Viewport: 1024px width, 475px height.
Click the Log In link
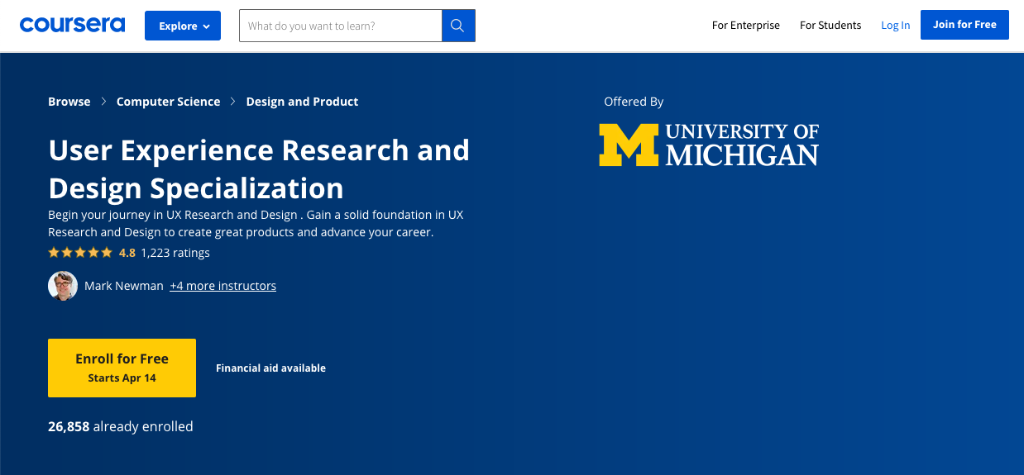895,25
